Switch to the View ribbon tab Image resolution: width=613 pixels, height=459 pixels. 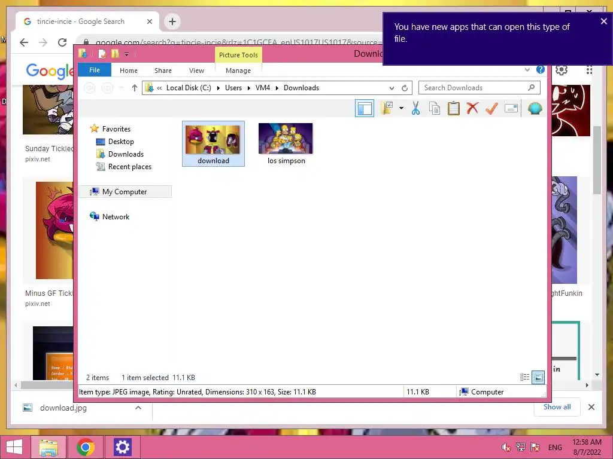click(x=196, y=71)
